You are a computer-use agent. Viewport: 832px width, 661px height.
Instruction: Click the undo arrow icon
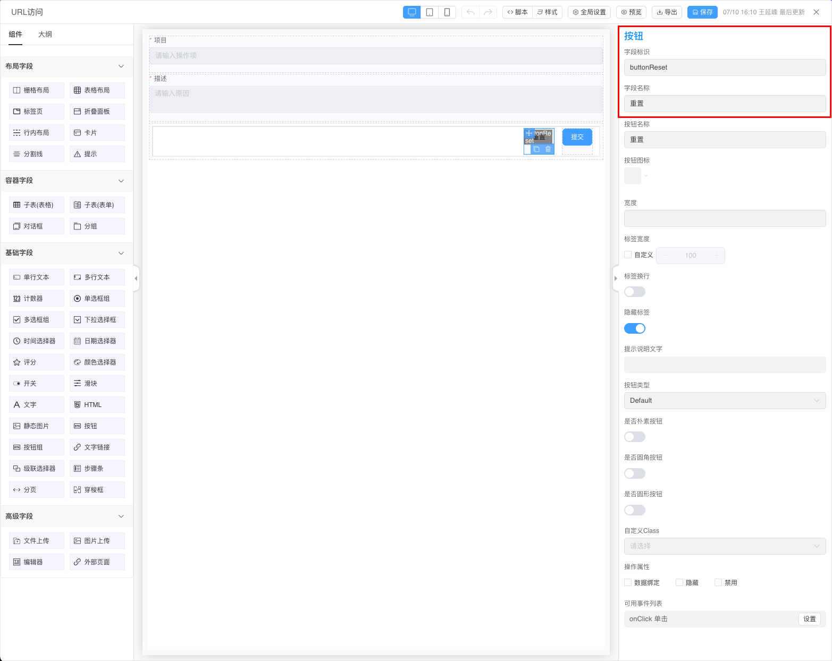click(x=470, y=12)
